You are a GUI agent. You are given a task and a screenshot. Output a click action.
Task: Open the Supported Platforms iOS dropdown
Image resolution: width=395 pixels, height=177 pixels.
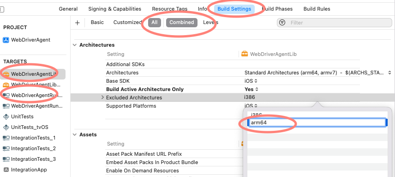click(251, 106)
